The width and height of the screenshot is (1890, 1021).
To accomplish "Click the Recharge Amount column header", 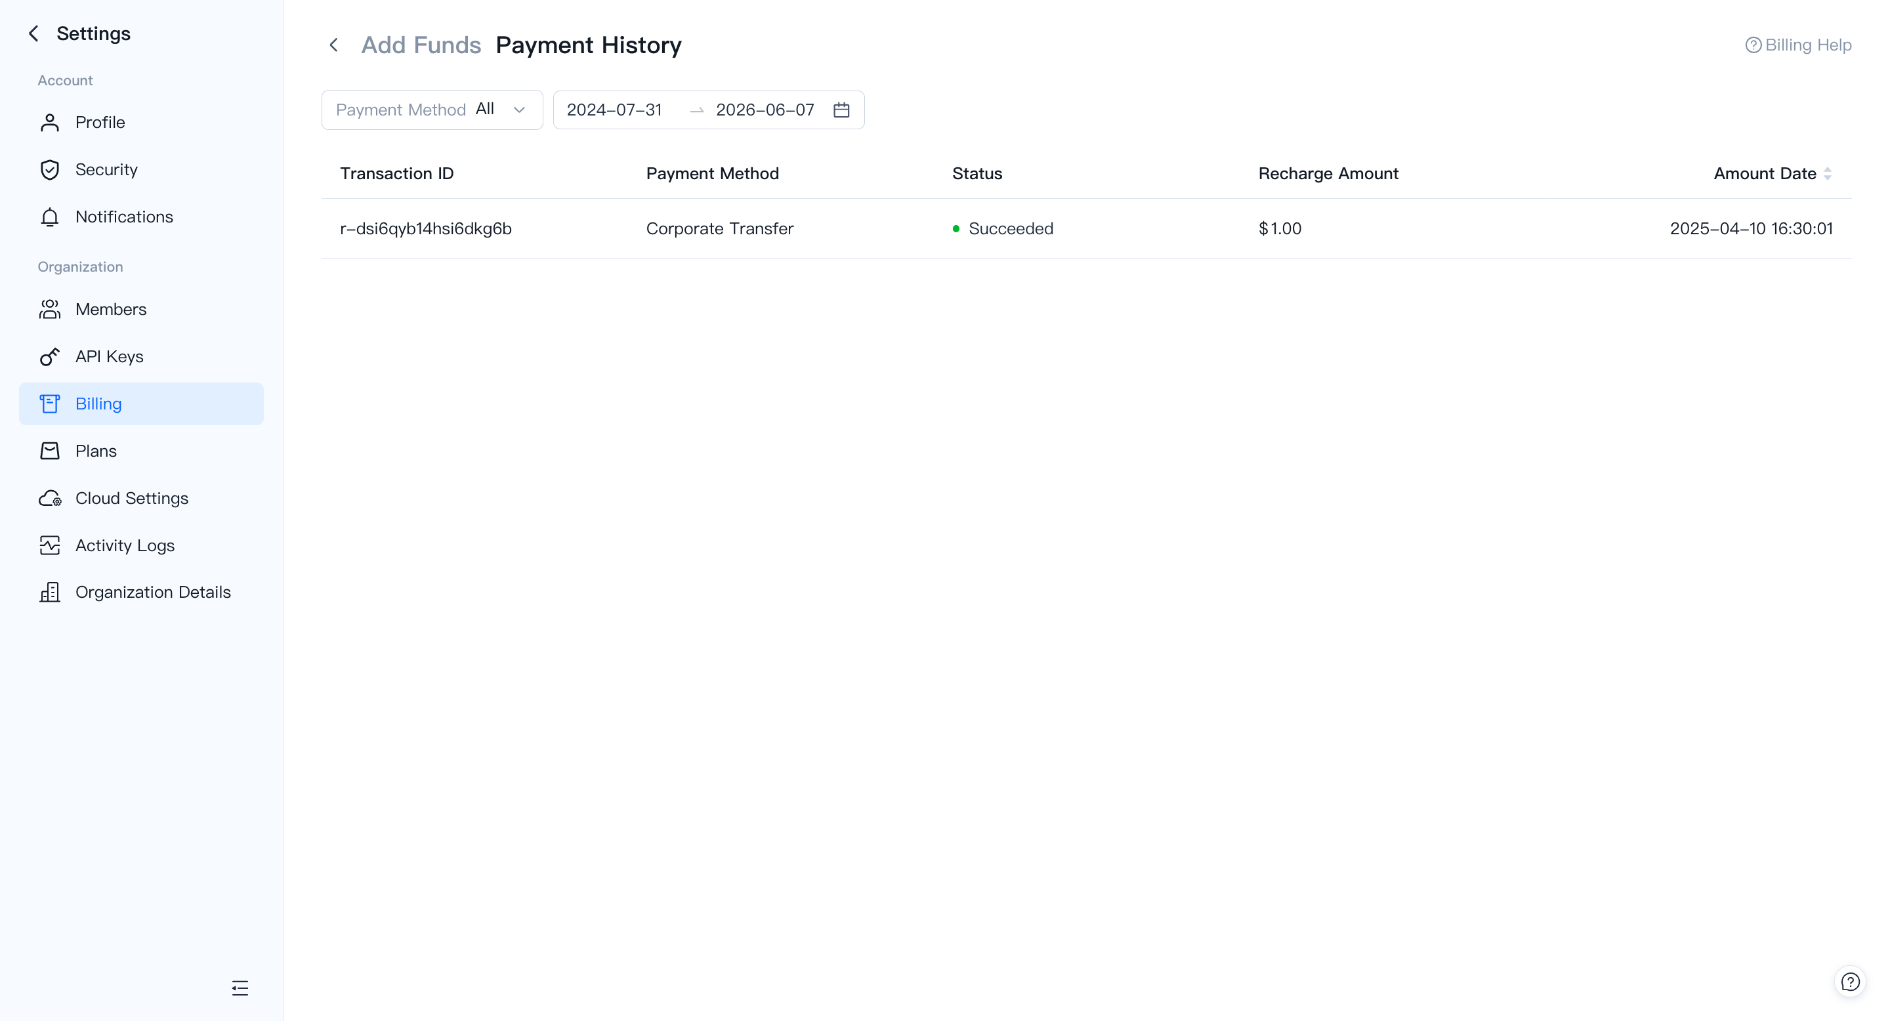I will [x=1328, y=174].
